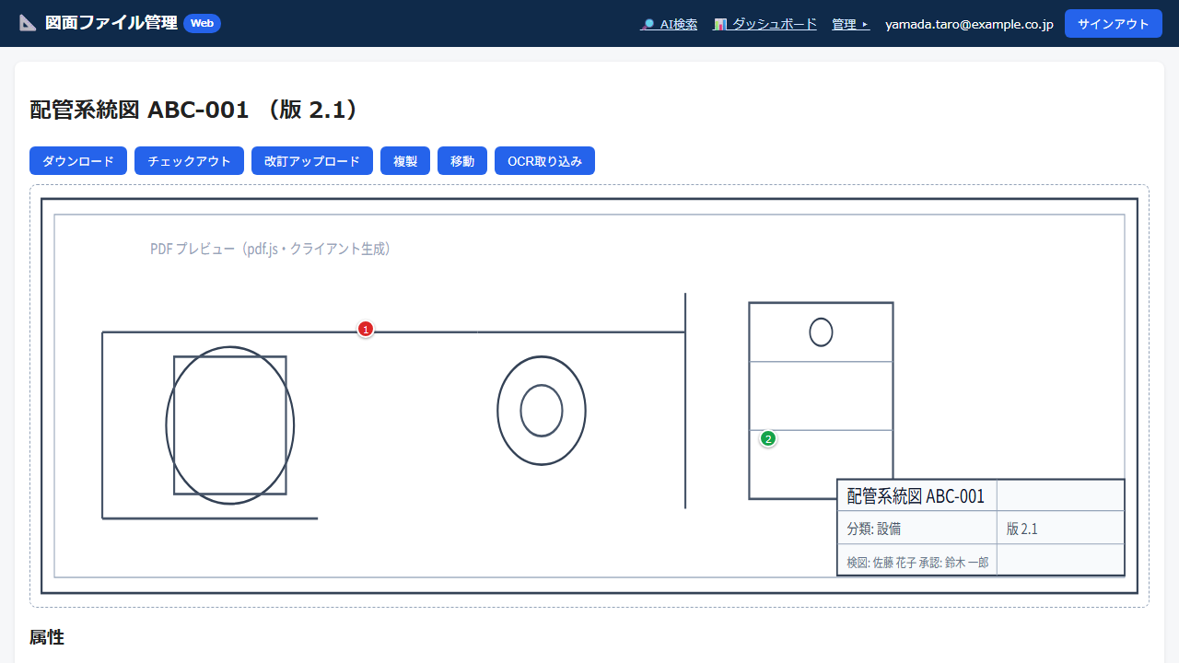Screen dimensions: 1179x663
Task: Click the ダウンロード button
Action: pos(78,160)
